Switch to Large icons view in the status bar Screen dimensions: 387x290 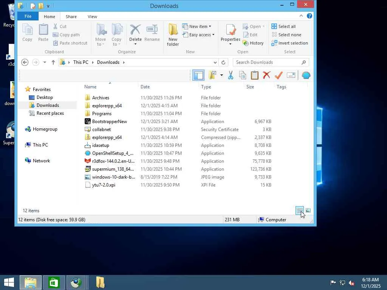coord(308,210)
